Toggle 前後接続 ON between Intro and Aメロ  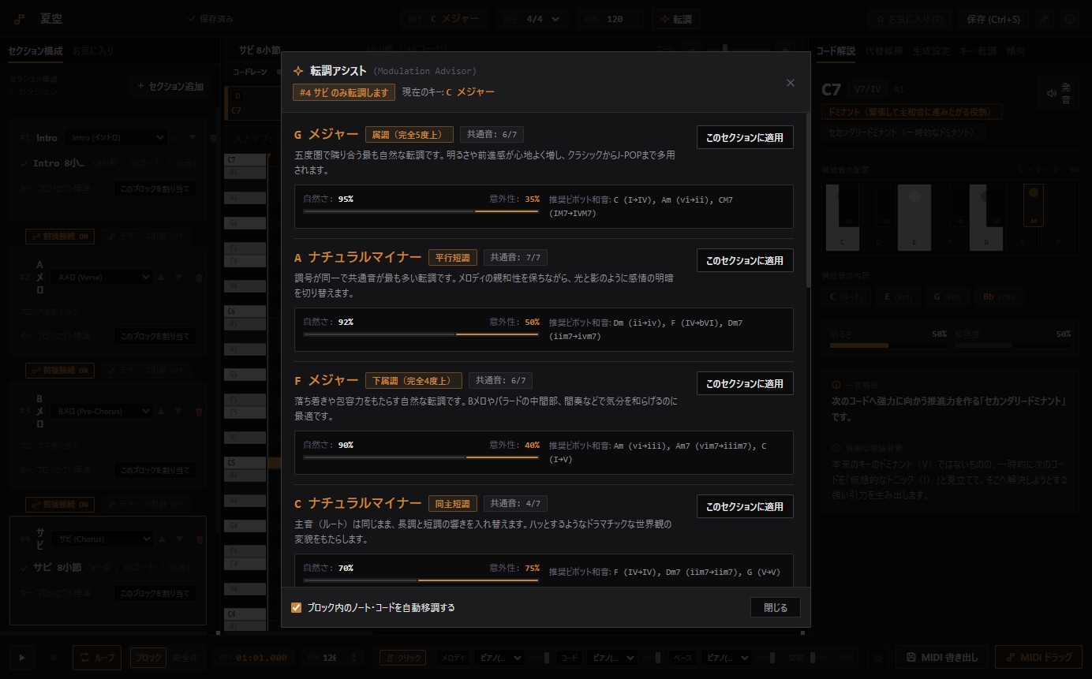tap(60, 237)
